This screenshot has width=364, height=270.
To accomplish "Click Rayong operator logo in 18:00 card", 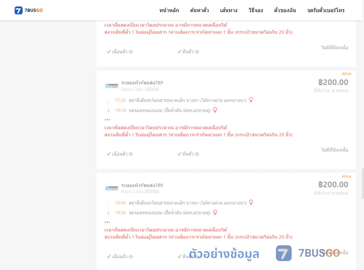I will 112,188.
